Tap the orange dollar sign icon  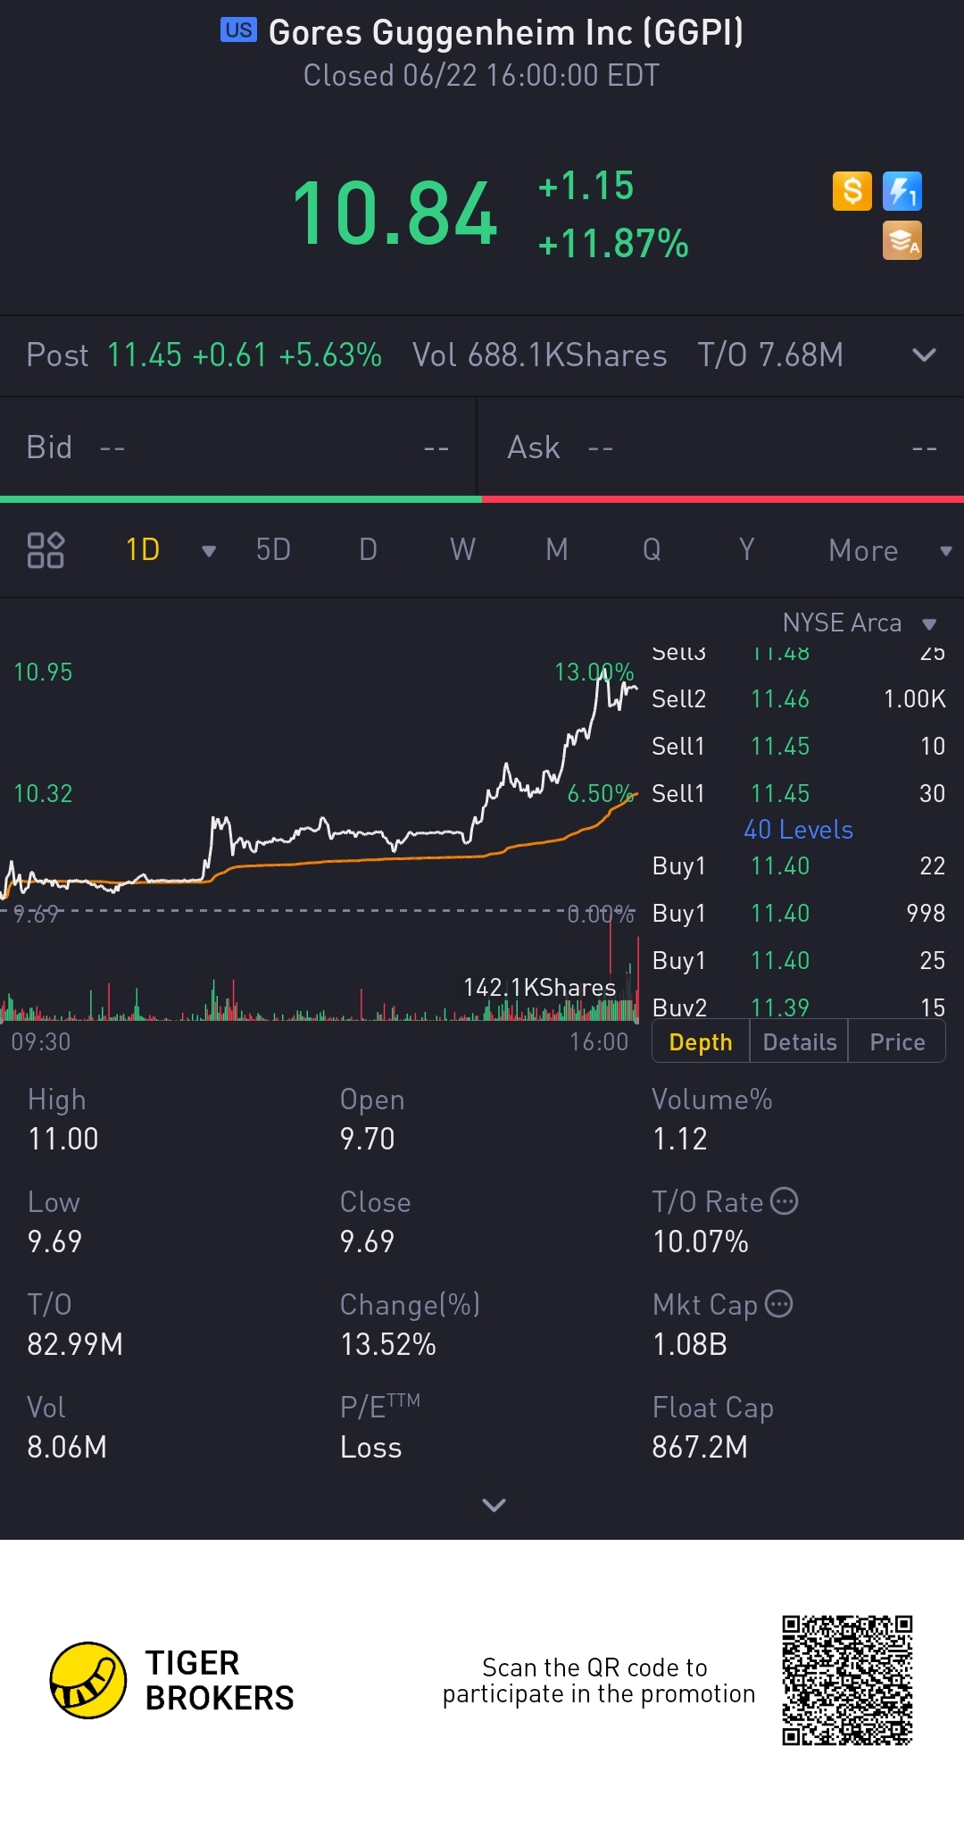(x=852, y=191)
